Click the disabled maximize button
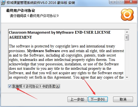138x107 pixels. click(x=121, y=2)
